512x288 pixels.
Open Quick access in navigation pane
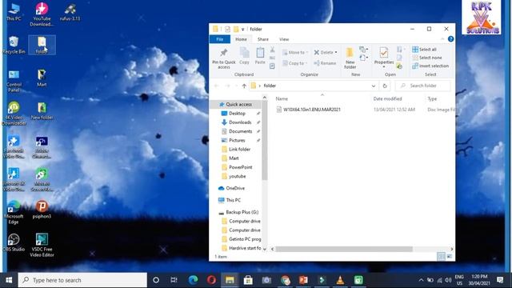pyautogui.click(x=238, y=105)
